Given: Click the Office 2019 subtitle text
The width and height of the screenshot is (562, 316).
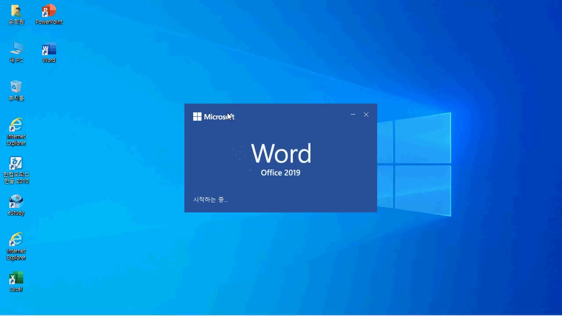Looking at the screenshot, I should [x=281, y=173].
